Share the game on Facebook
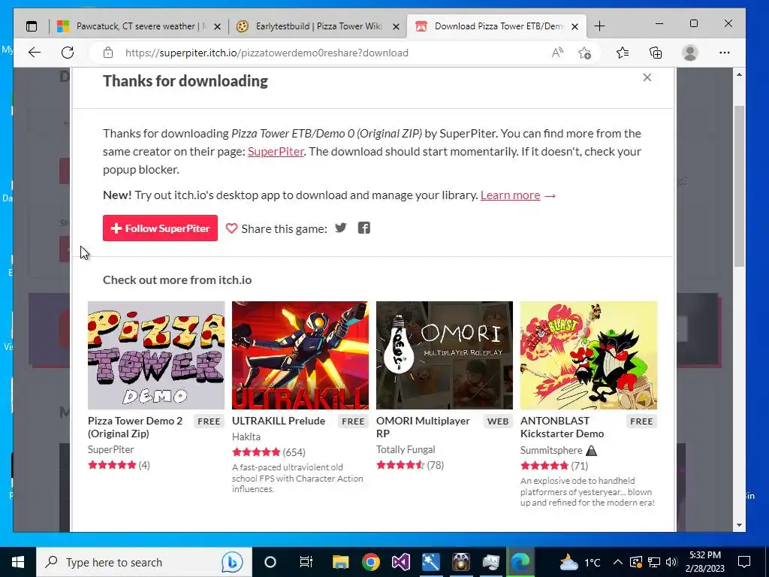Screen dimensions: 769x577 pos(364,228)
